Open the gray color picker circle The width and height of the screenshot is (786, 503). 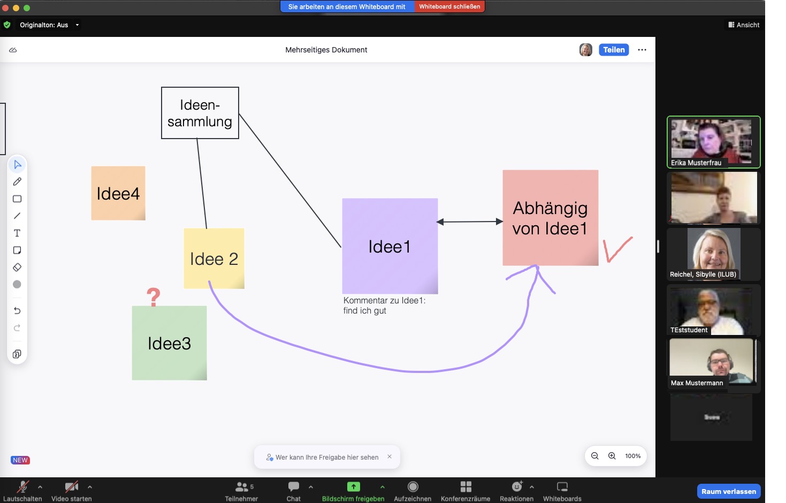(x=17, y=285)
